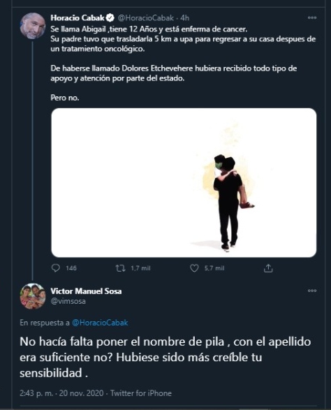Retweet Horacio Cabak's tweet
This screenshot has height=410, width=331.
pyautogui.click(x=121, y=268)
